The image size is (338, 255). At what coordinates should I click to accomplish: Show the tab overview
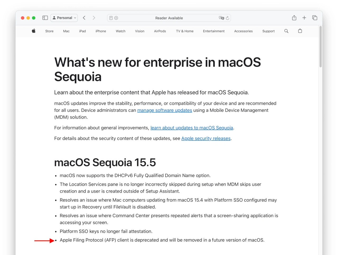[x=314, y=18]
